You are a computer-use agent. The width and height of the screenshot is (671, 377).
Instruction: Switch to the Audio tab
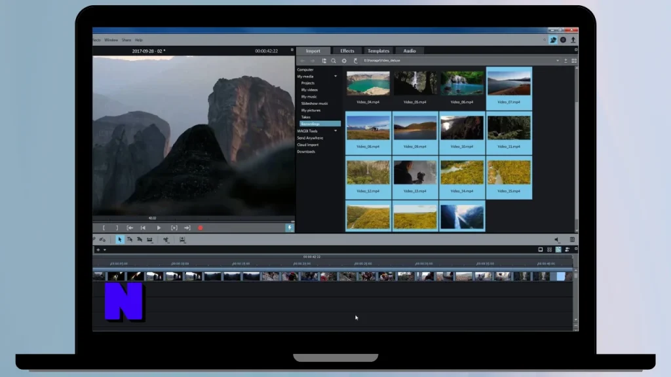410,51
